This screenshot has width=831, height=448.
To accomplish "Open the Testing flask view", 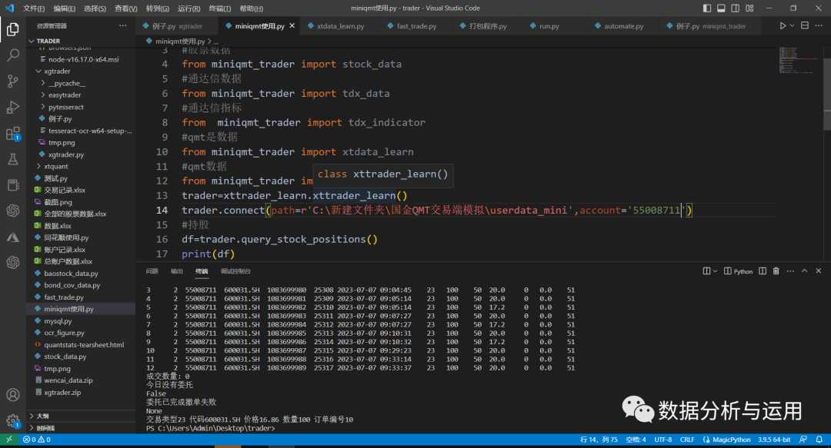I will 13,159.
